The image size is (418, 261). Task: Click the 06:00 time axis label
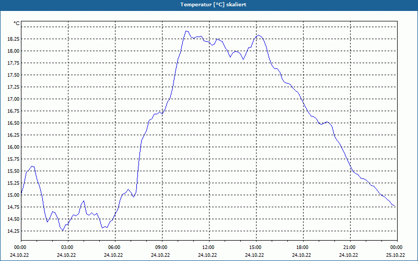[115, 247]
